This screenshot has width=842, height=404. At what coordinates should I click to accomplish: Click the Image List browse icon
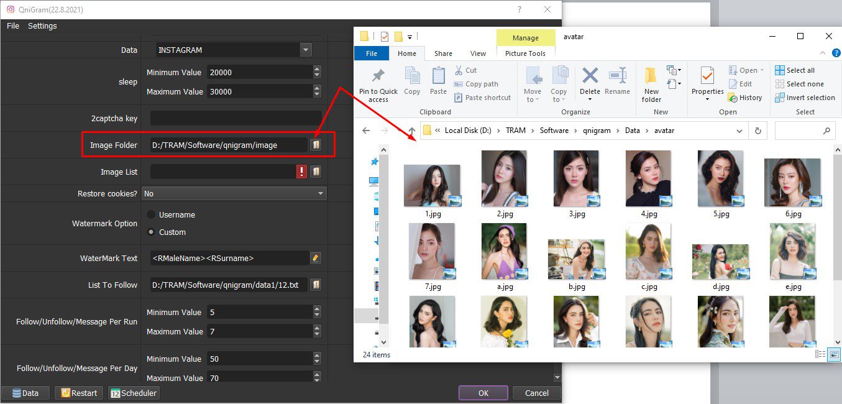point(316,172)
